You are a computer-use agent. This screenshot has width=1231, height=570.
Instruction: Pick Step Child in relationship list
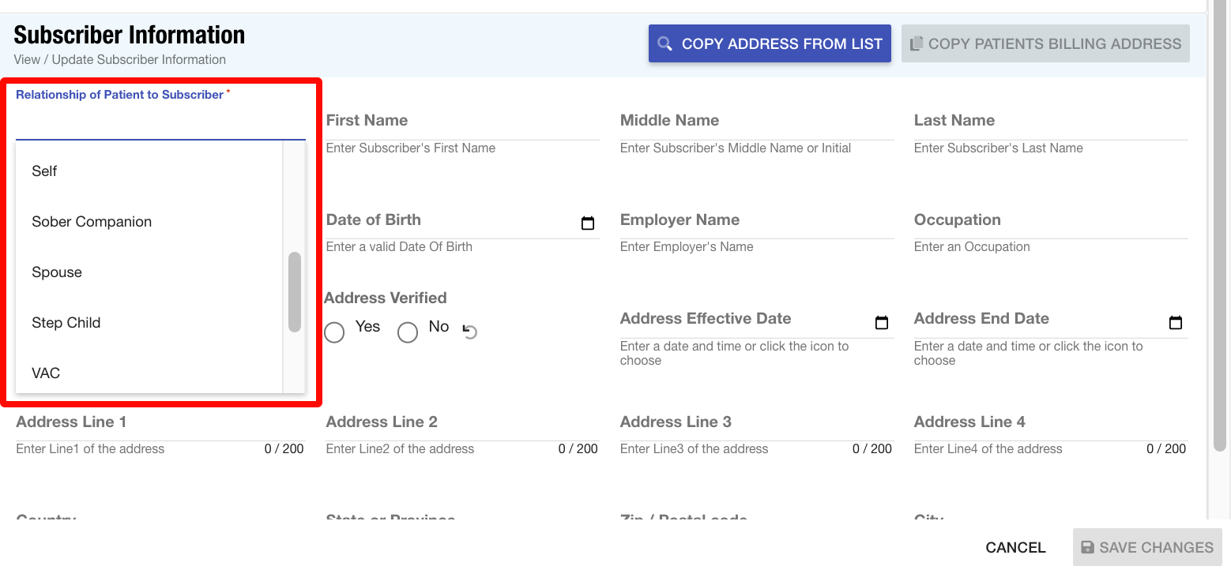(66, 323)
